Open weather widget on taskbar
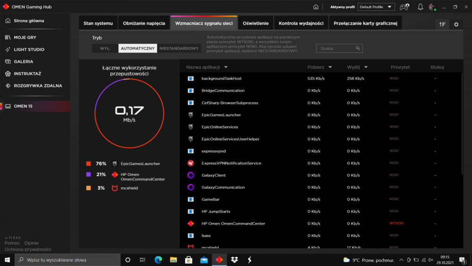 point(369,260)
